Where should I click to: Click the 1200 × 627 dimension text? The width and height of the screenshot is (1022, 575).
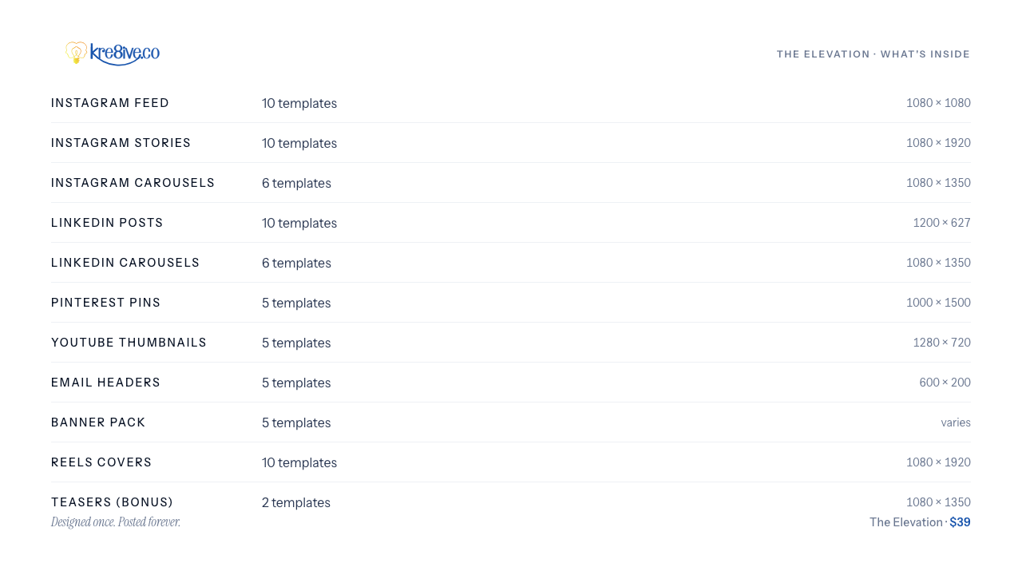[942, 223]
